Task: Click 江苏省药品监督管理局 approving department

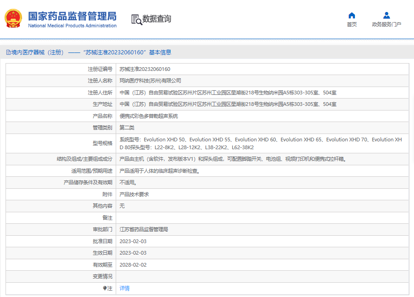Action: pos(144,229)
